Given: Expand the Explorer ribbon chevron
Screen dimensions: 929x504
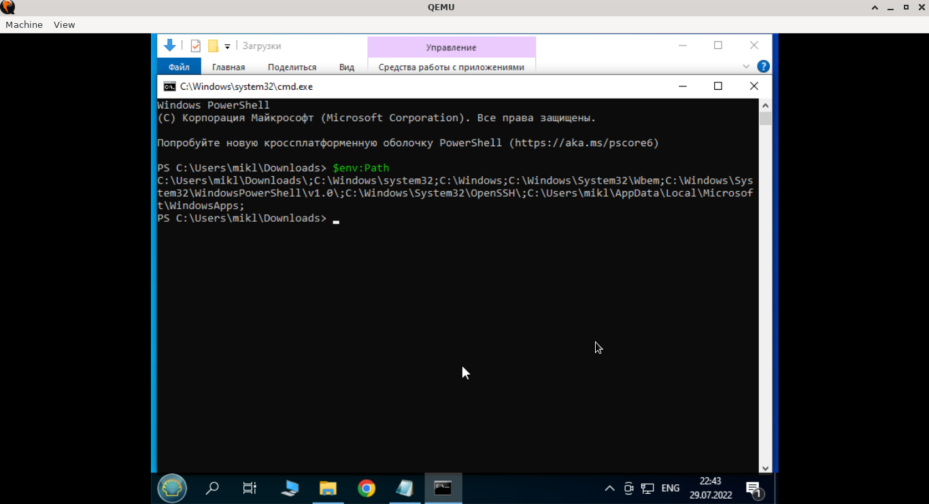Looking at the screenshot, I should pyautogui.click(x=746, y=67).
